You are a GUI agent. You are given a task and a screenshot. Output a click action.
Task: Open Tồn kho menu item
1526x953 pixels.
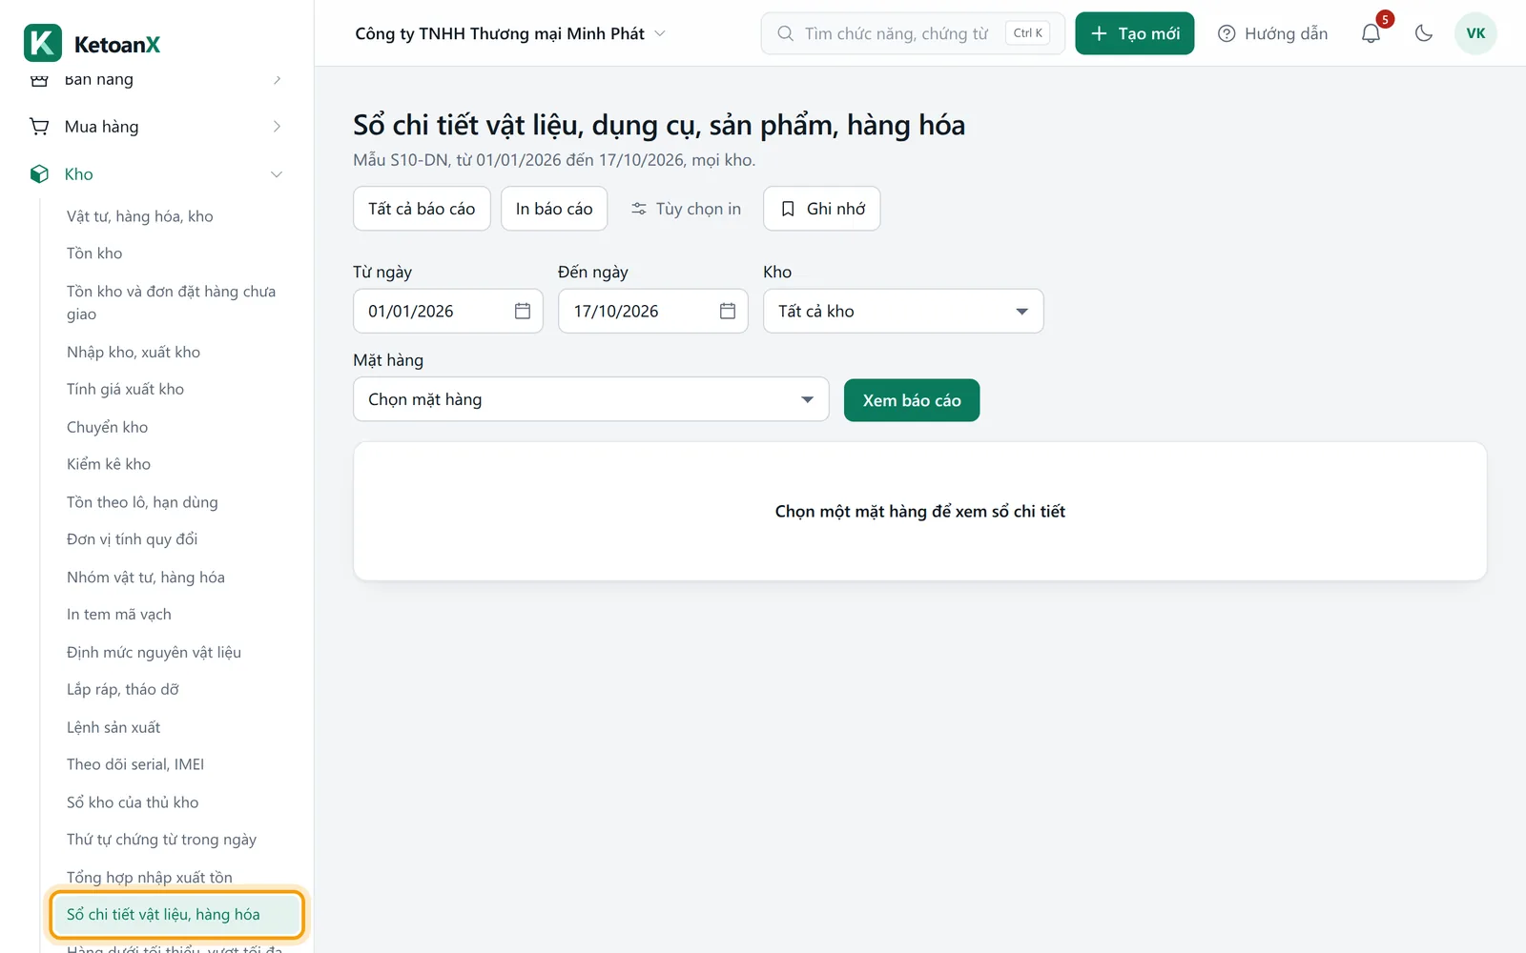tap(94, 253)
